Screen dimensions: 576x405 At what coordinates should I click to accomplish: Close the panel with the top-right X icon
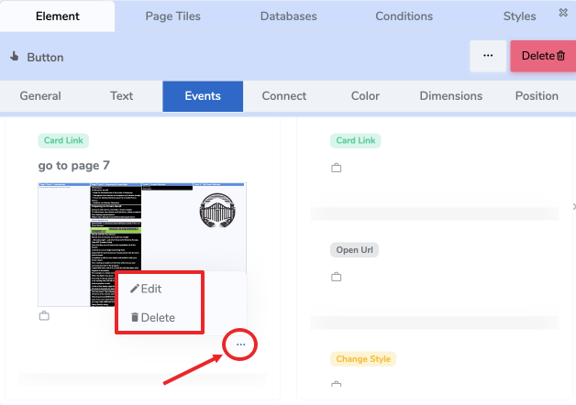tap(562, 12)
